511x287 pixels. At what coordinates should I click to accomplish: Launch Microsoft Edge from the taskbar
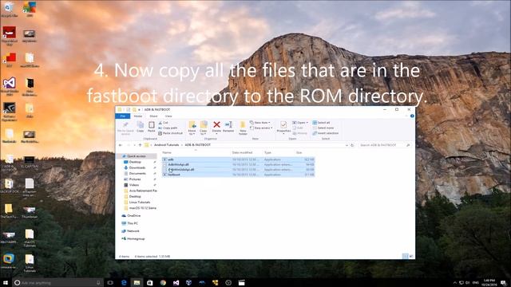[x=124, y=283]
